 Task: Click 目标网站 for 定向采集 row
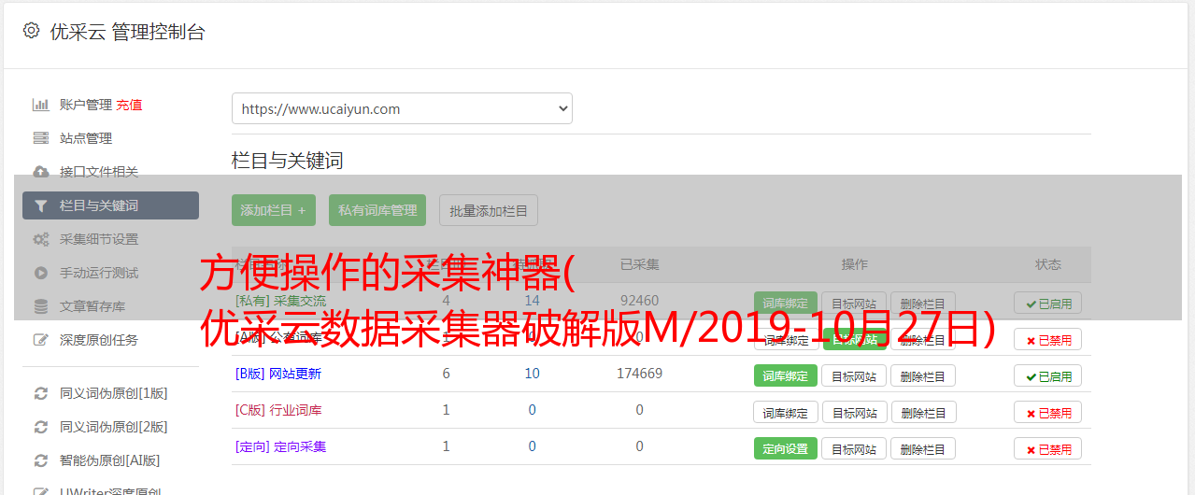point(854,449)
